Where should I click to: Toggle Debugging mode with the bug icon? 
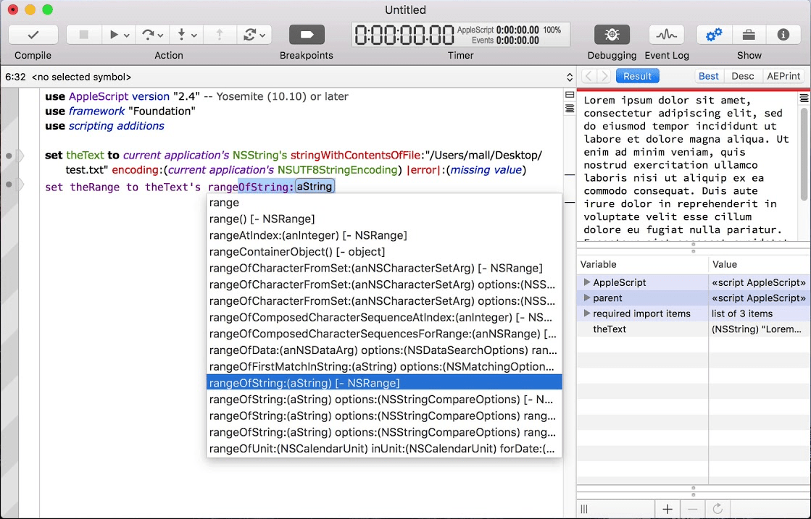pyautogui.click(x=612, y=35)
